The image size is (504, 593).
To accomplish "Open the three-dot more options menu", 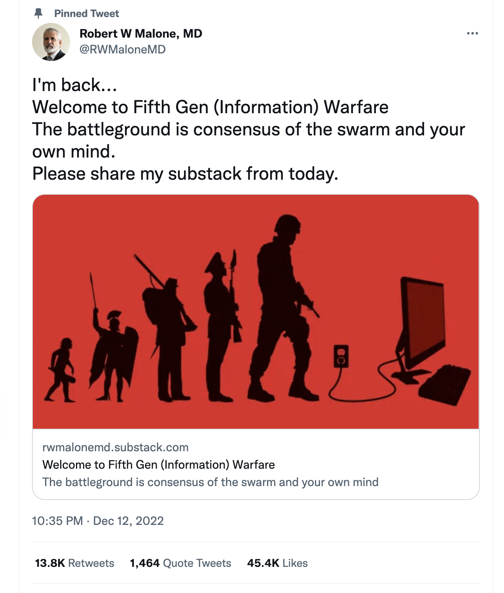I will [x=472, y=33].
